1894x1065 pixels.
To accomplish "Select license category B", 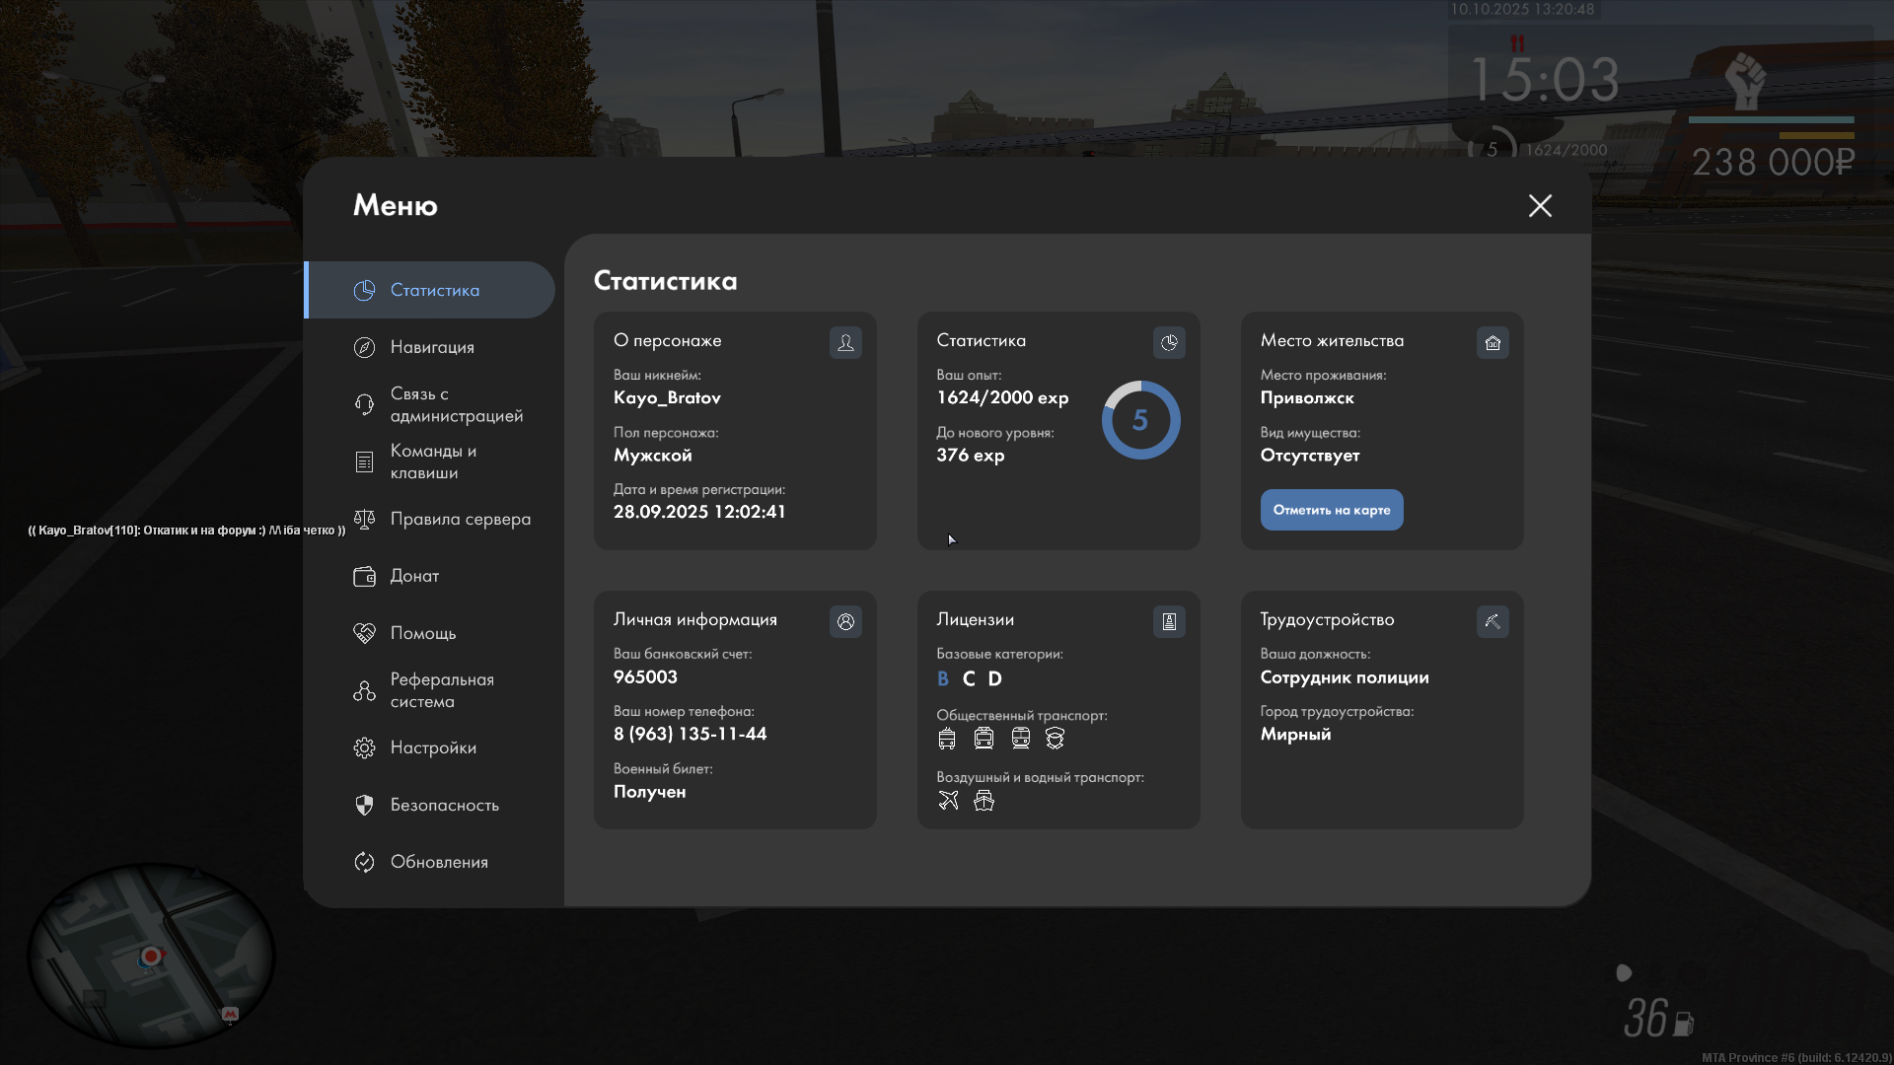I will (942, 678).
